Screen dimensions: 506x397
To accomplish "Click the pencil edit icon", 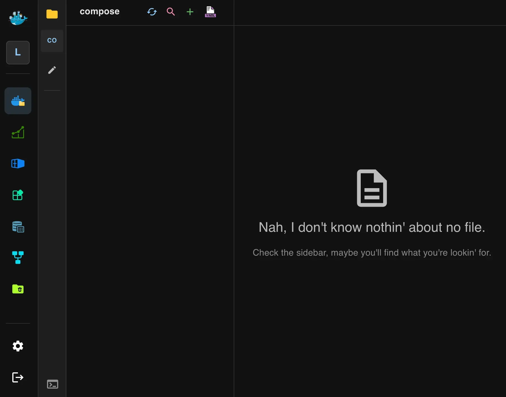I will click(52, 70).
